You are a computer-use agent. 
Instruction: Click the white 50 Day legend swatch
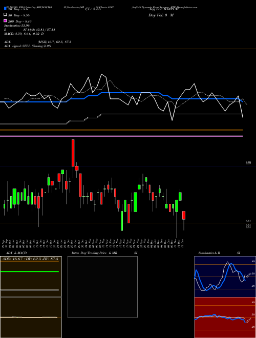(x=6, y=15)
